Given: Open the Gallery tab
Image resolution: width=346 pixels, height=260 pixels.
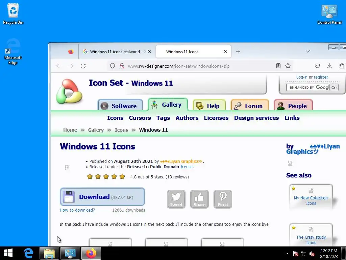Looking at the screenshot, I should [x=168, y=105].
